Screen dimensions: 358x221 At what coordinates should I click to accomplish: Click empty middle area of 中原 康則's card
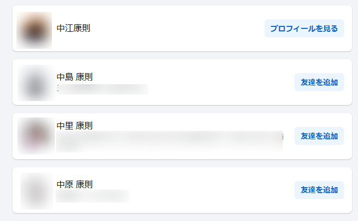point(211,190)
